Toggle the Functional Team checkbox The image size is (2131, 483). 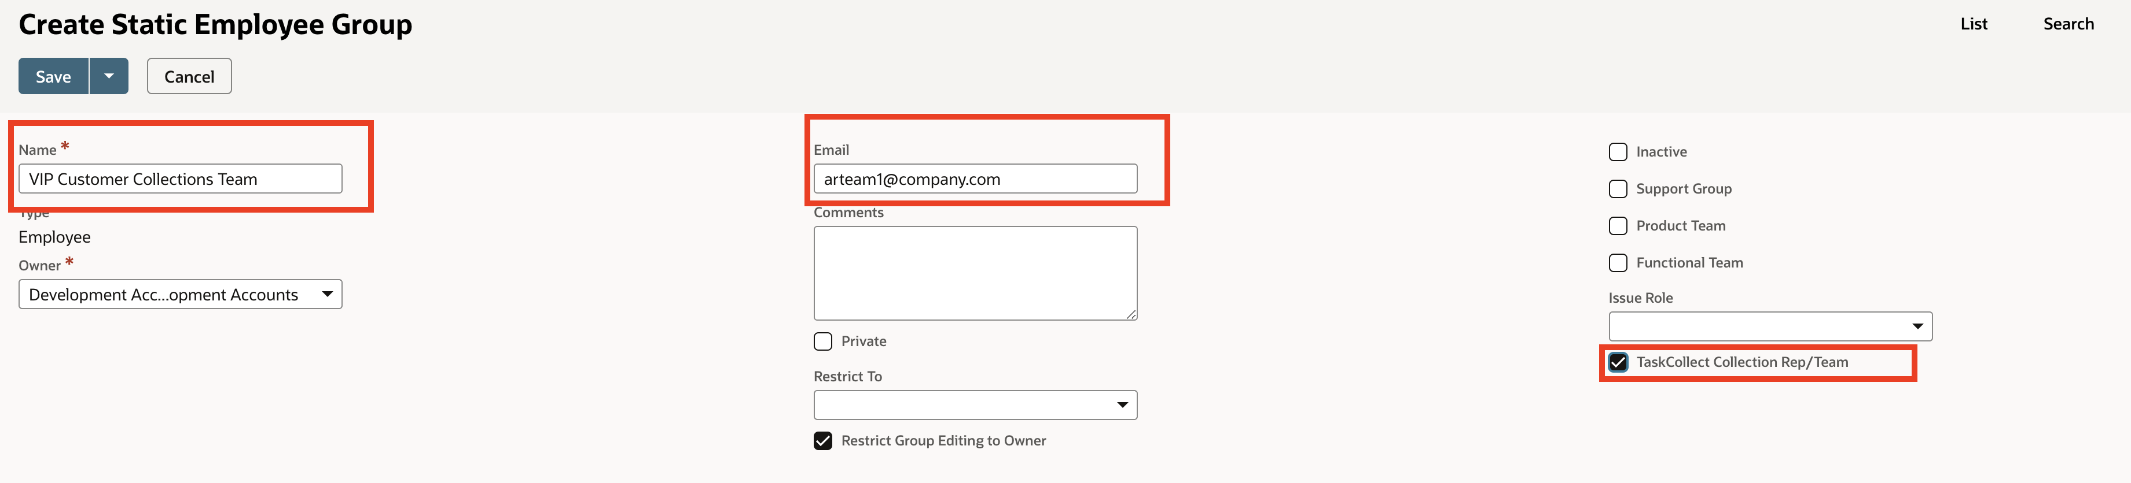[1617, 262]
